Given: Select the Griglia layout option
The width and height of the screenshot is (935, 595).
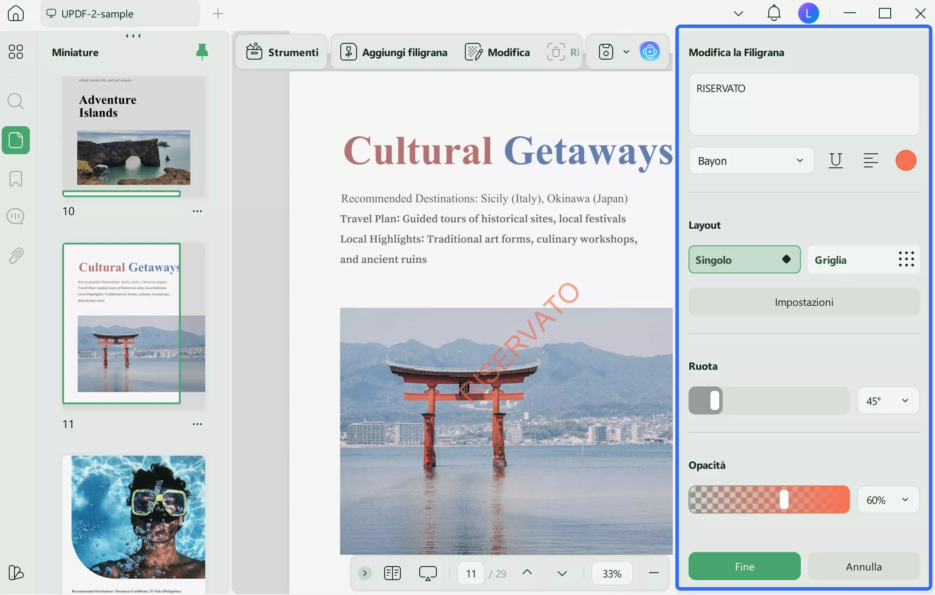Looking at the screenshot, I should pyautogui.click(x=864, y=260).
